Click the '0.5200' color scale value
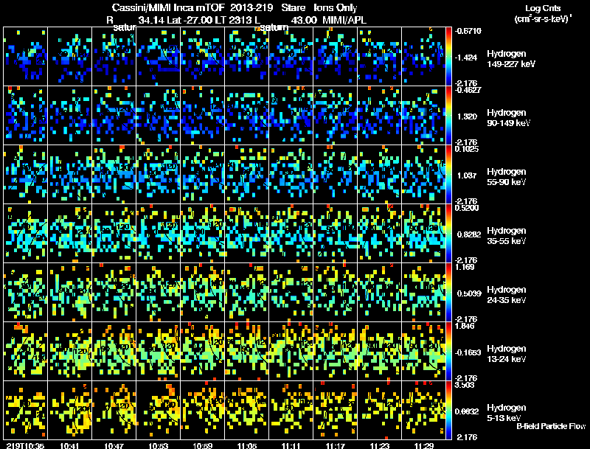The image size is (590, 449). 467,208
